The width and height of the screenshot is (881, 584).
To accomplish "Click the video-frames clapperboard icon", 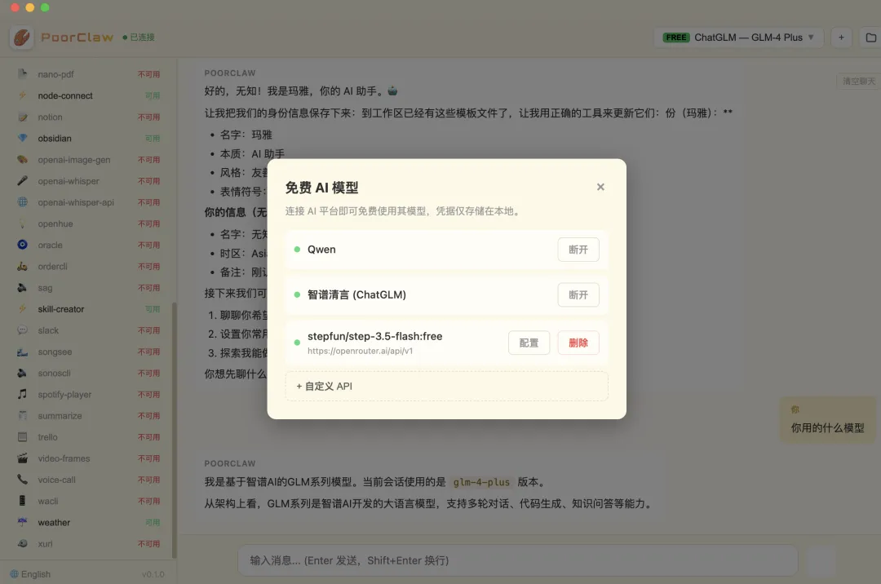I will pyautogui.click(x=23, y=458).
